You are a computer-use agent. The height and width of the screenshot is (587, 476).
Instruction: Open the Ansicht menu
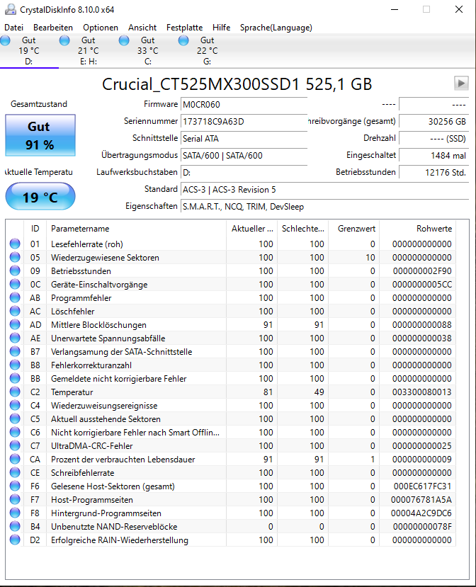click(x=142, y=28)
